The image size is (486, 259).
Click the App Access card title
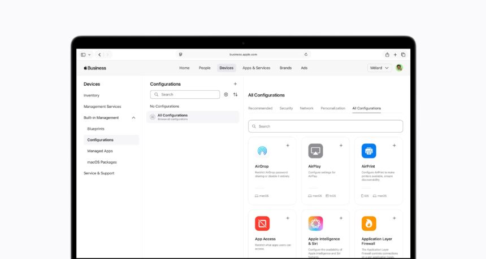[x=265, y=239]
